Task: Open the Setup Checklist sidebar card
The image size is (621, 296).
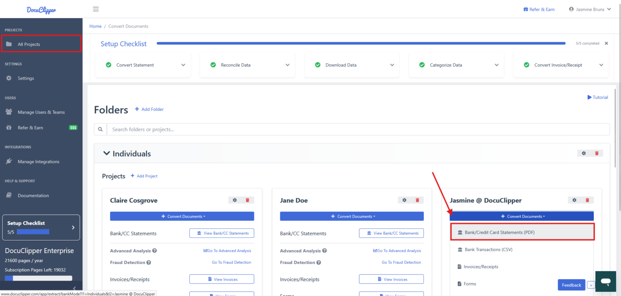Action: tap(41, 227)
